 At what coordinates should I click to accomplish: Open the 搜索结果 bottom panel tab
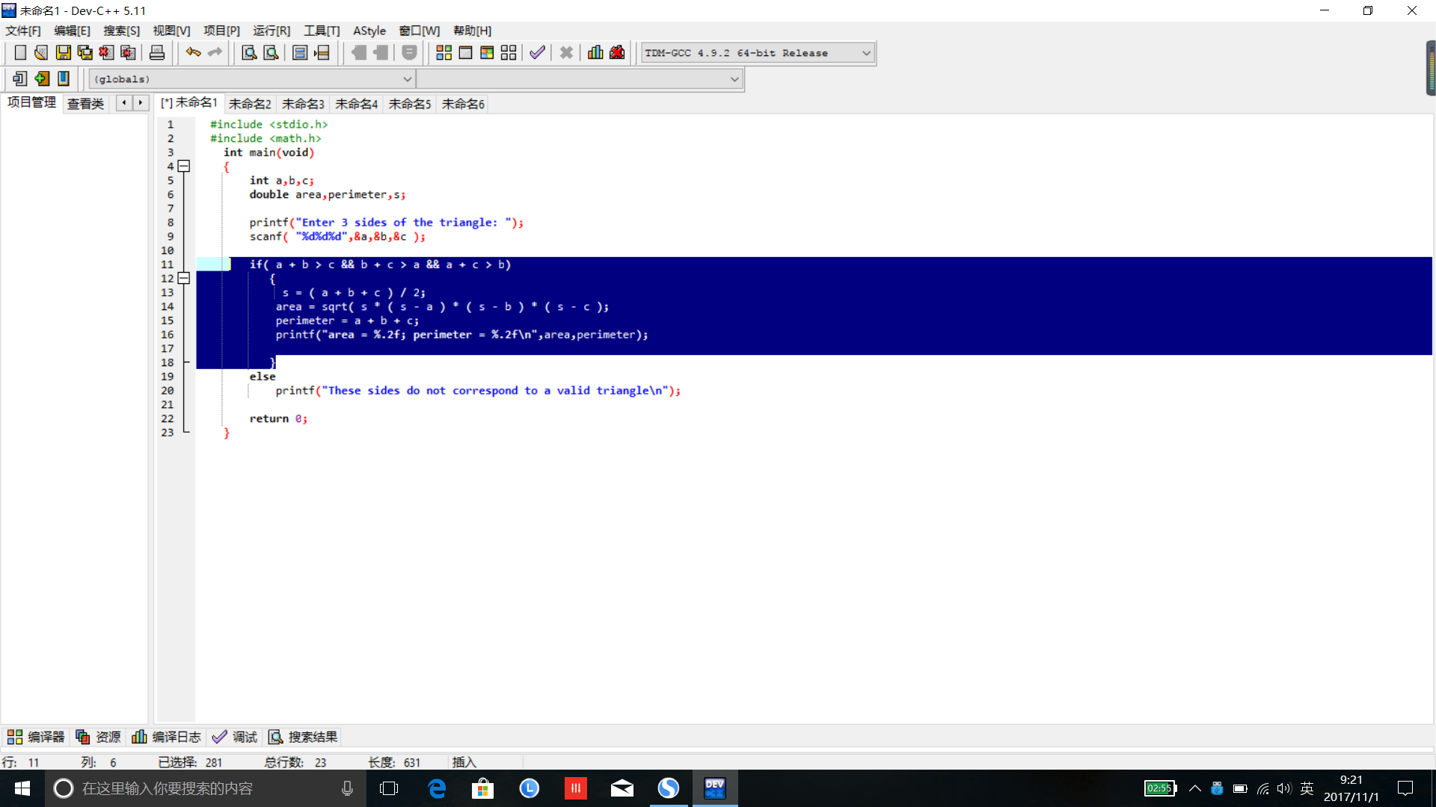click(303, 737)
